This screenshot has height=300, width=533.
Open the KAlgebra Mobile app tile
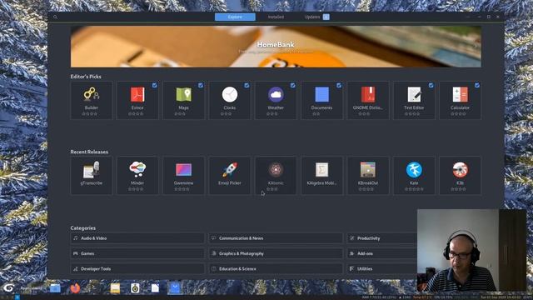pyautogui.click(x=321, y=176)
